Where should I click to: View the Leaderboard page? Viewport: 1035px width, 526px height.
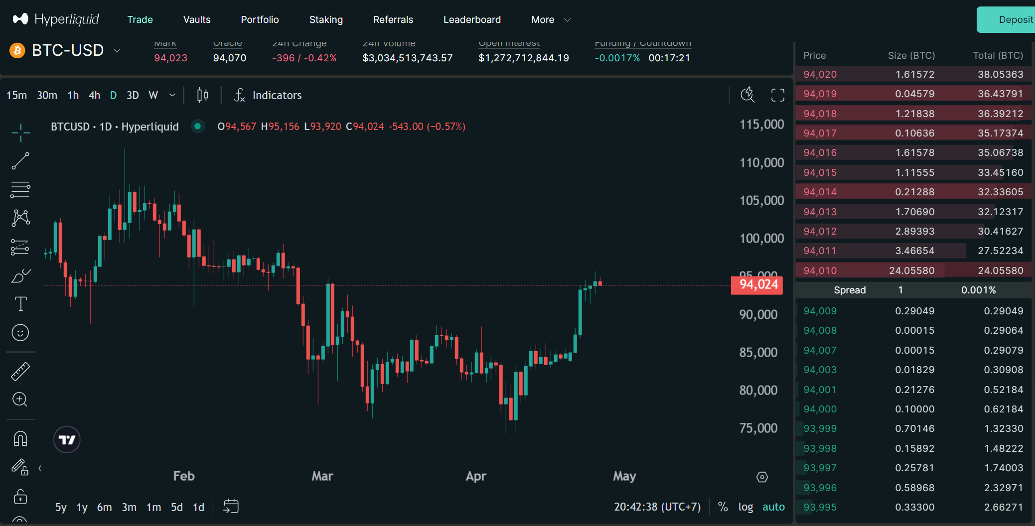[472, 19]
